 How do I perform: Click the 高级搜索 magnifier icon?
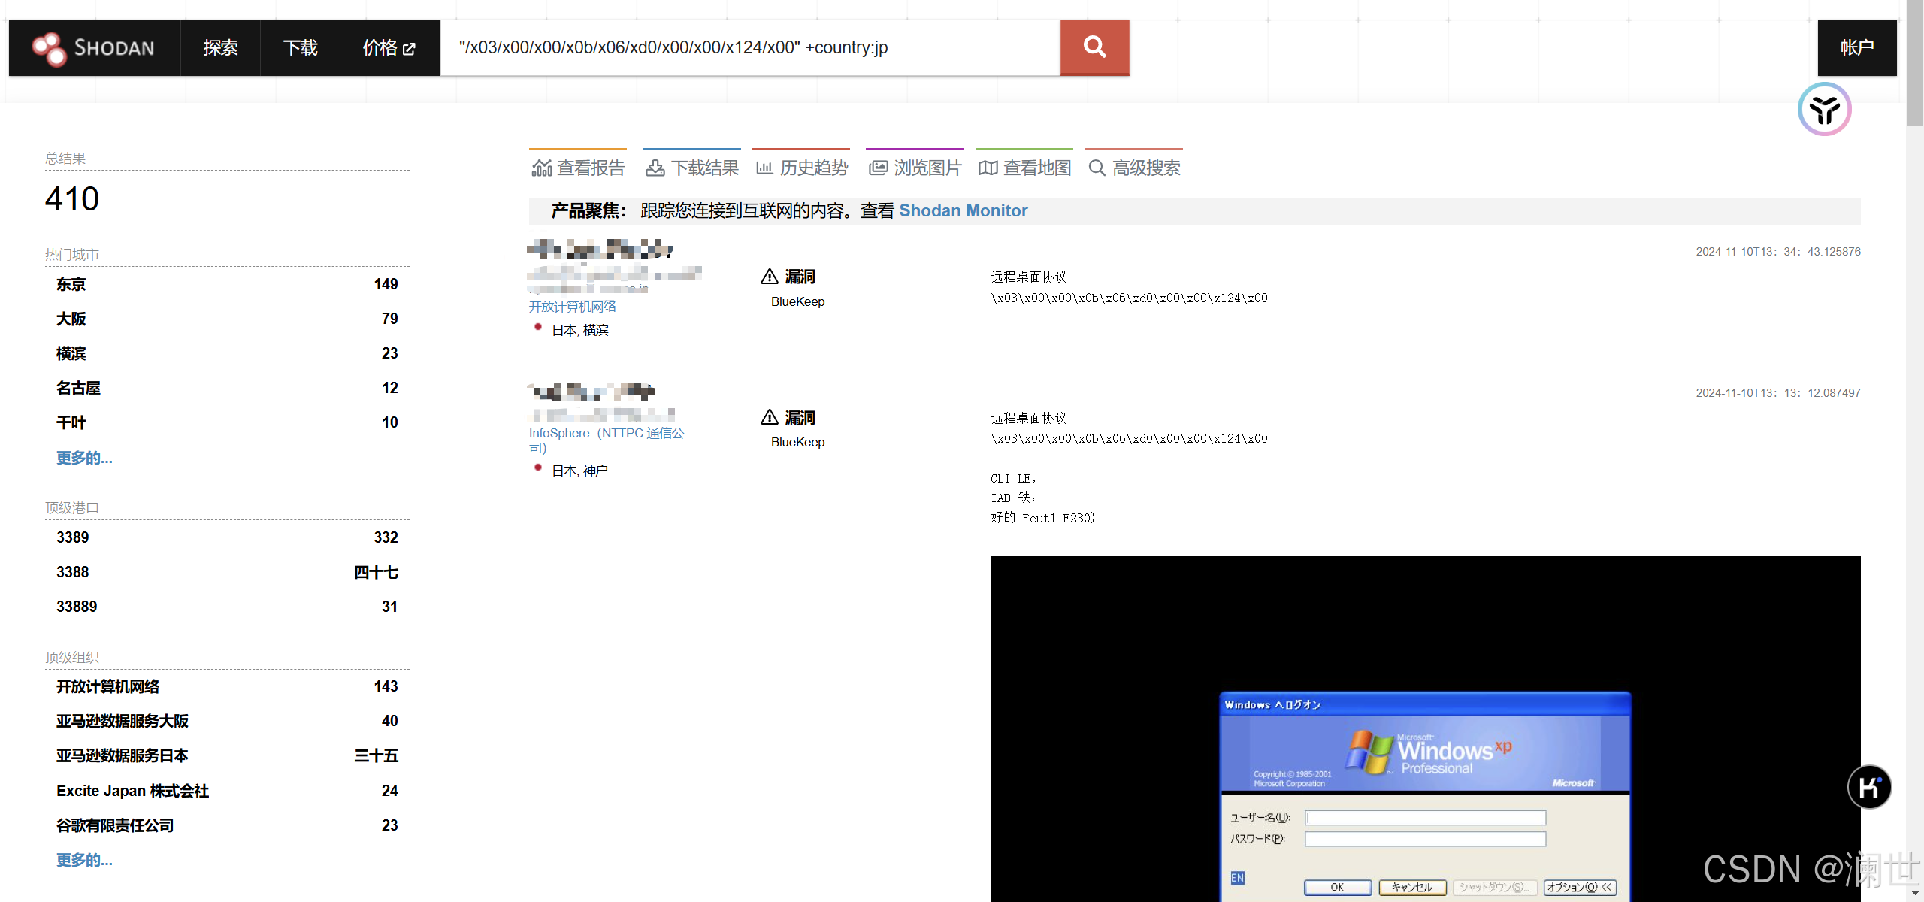[1097, 168]
